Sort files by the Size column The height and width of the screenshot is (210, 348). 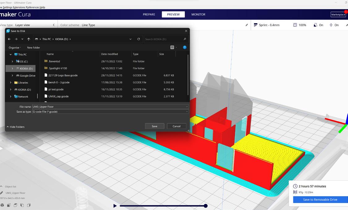click(161, 54)
